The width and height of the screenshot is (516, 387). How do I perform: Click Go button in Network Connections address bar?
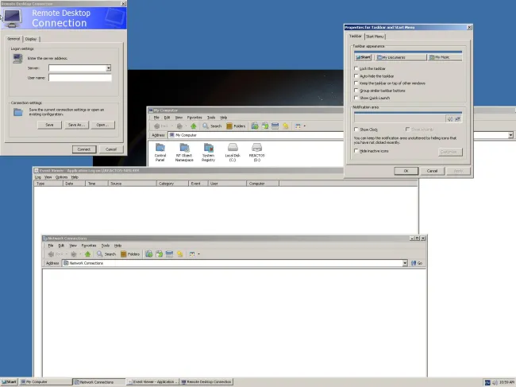pyautogui.click(x=417, y=263)
